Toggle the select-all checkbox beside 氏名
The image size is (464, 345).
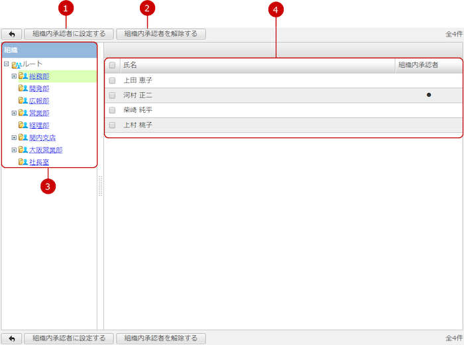pyautogui.click(x=112, y=65)
